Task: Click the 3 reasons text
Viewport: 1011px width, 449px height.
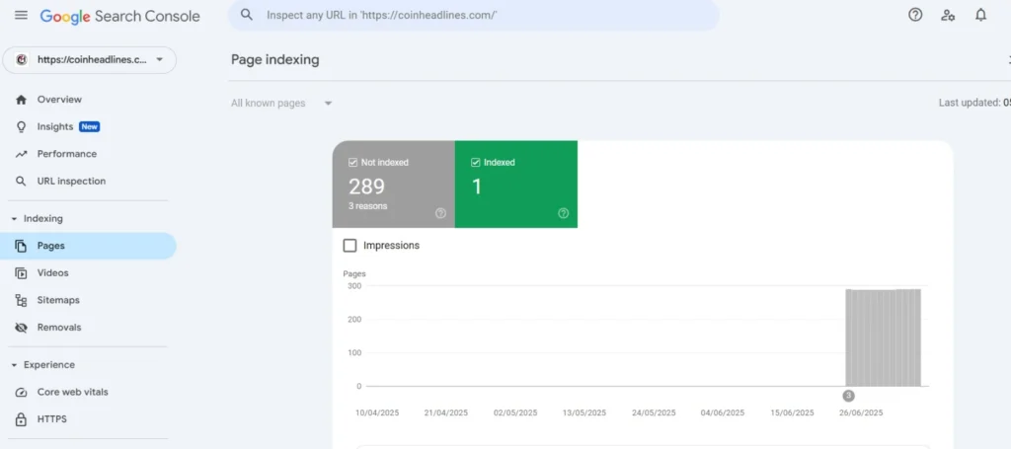Action: (368, 206)
